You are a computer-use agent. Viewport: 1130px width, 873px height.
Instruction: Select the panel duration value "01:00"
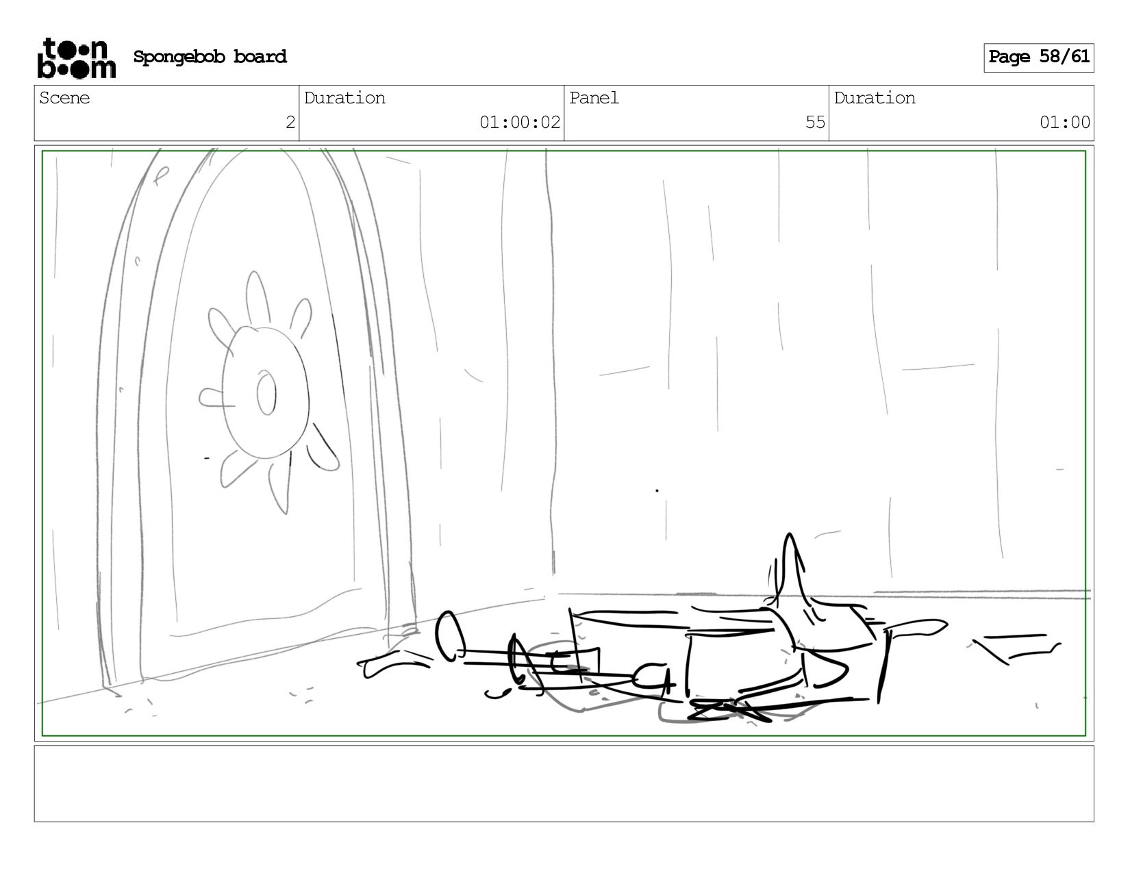(1065, 123)
